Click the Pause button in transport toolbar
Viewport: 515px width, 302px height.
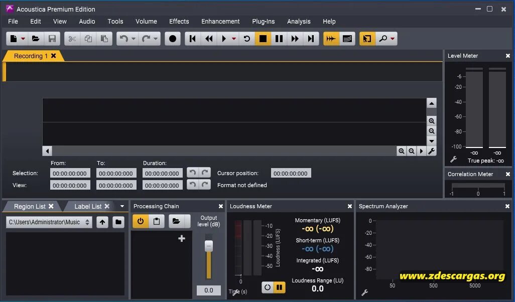click(x=279, y=39)
